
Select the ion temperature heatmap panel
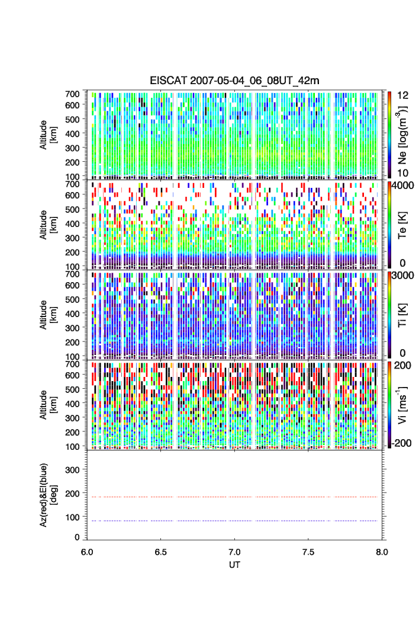click(x=234, y=315)
